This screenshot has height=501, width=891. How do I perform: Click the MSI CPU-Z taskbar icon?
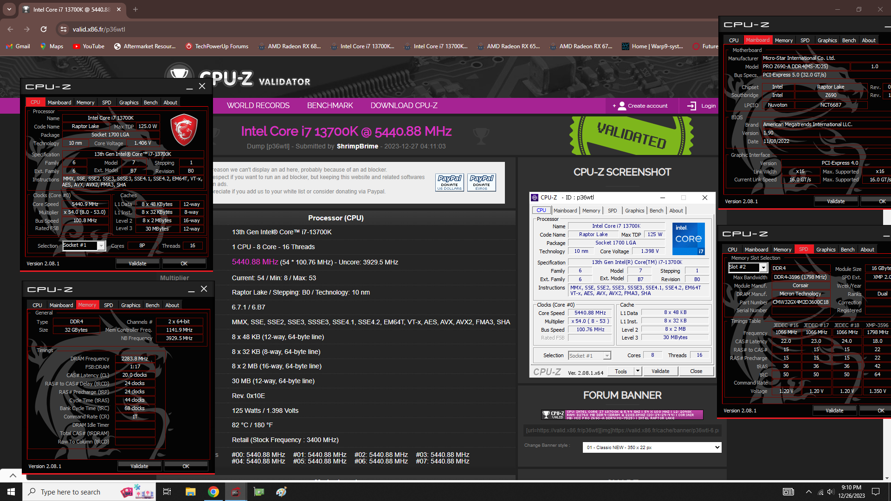pos(236,492)
